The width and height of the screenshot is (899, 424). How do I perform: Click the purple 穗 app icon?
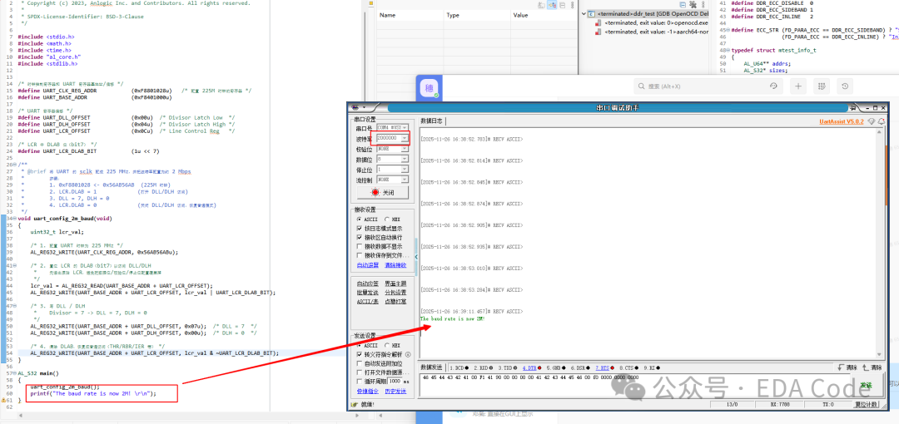pos(430,88)
